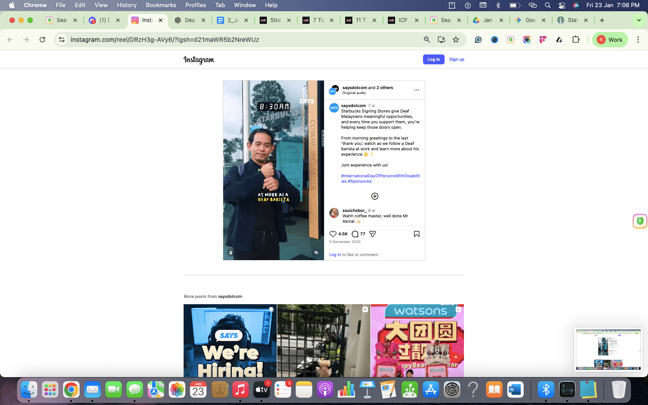View site information icon
Screen dimensions: 648x405
pos(62,40)
